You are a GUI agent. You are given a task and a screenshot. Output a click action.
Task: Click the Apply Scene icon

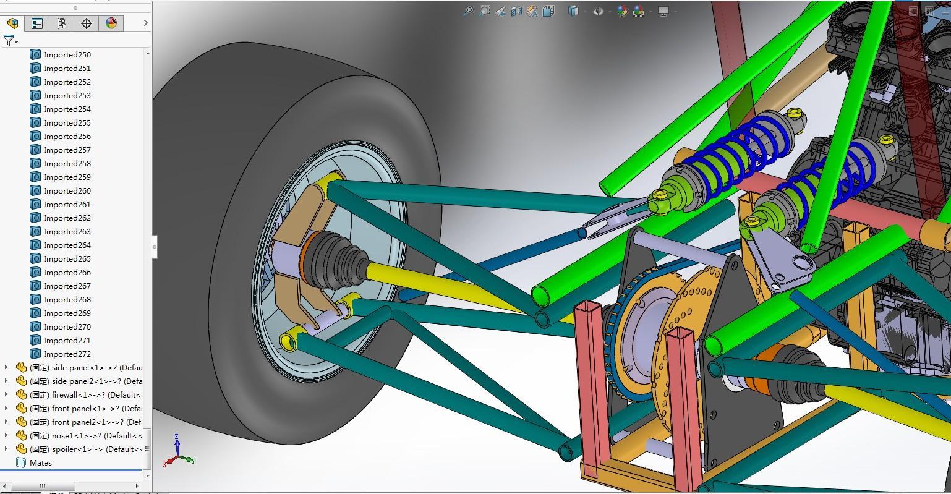pos(639,11)
